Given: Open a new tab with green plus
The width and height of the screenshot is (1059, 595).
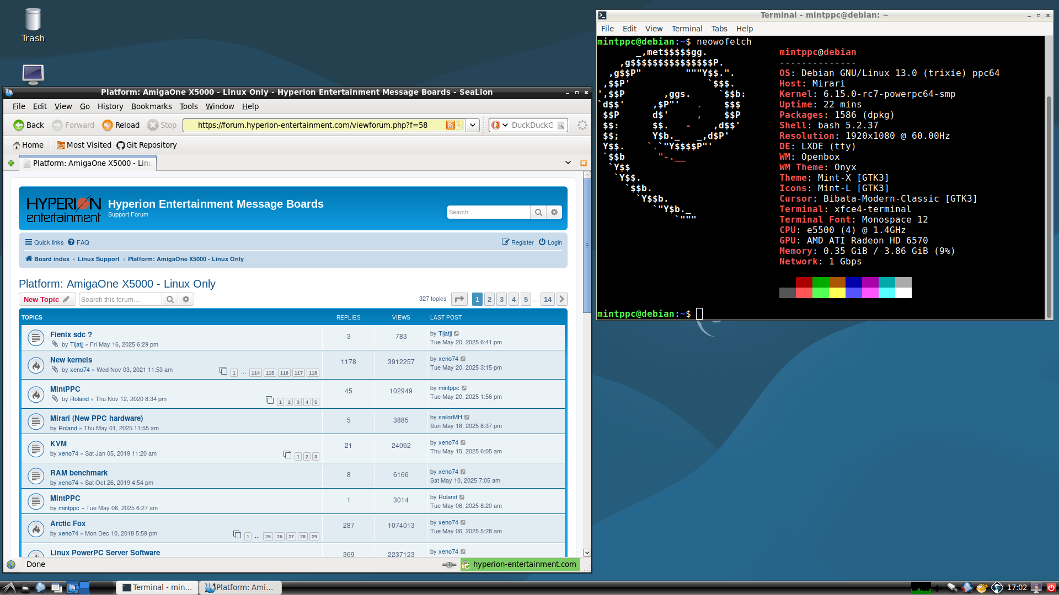Looking at the screenshot, I should click(11, 163).
